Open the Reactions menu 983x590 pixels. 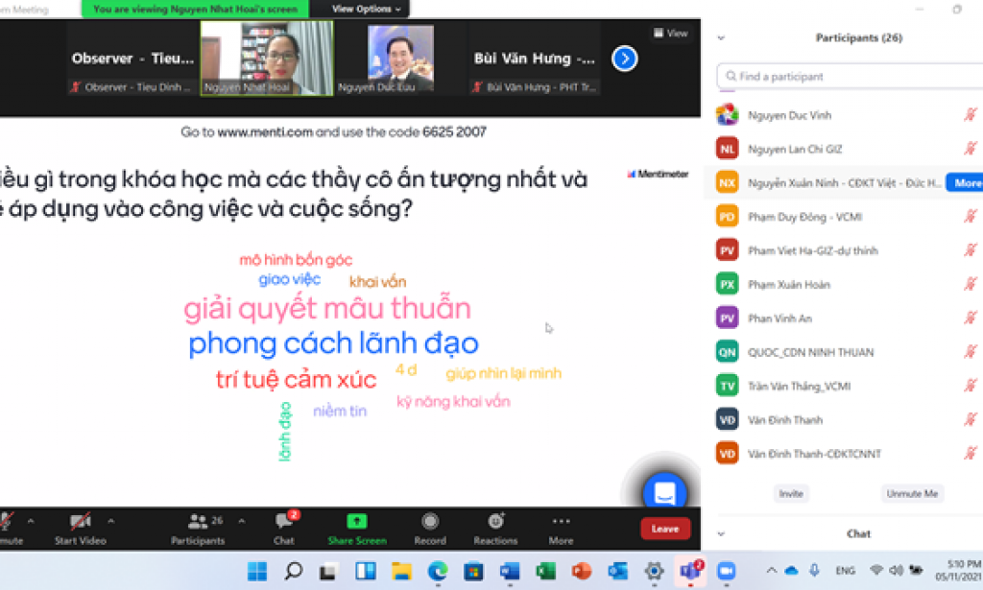495,522
